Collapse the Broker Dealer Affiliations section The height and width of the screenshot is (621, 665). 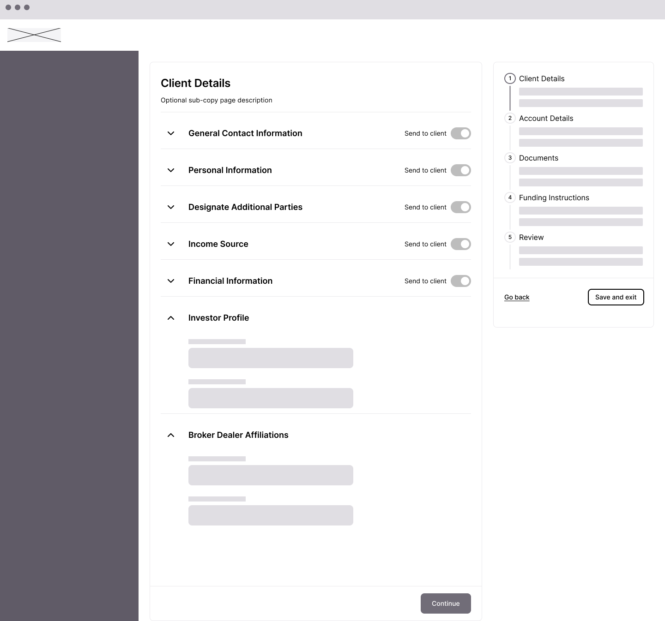pyautogui.click(x=171, y=435)
